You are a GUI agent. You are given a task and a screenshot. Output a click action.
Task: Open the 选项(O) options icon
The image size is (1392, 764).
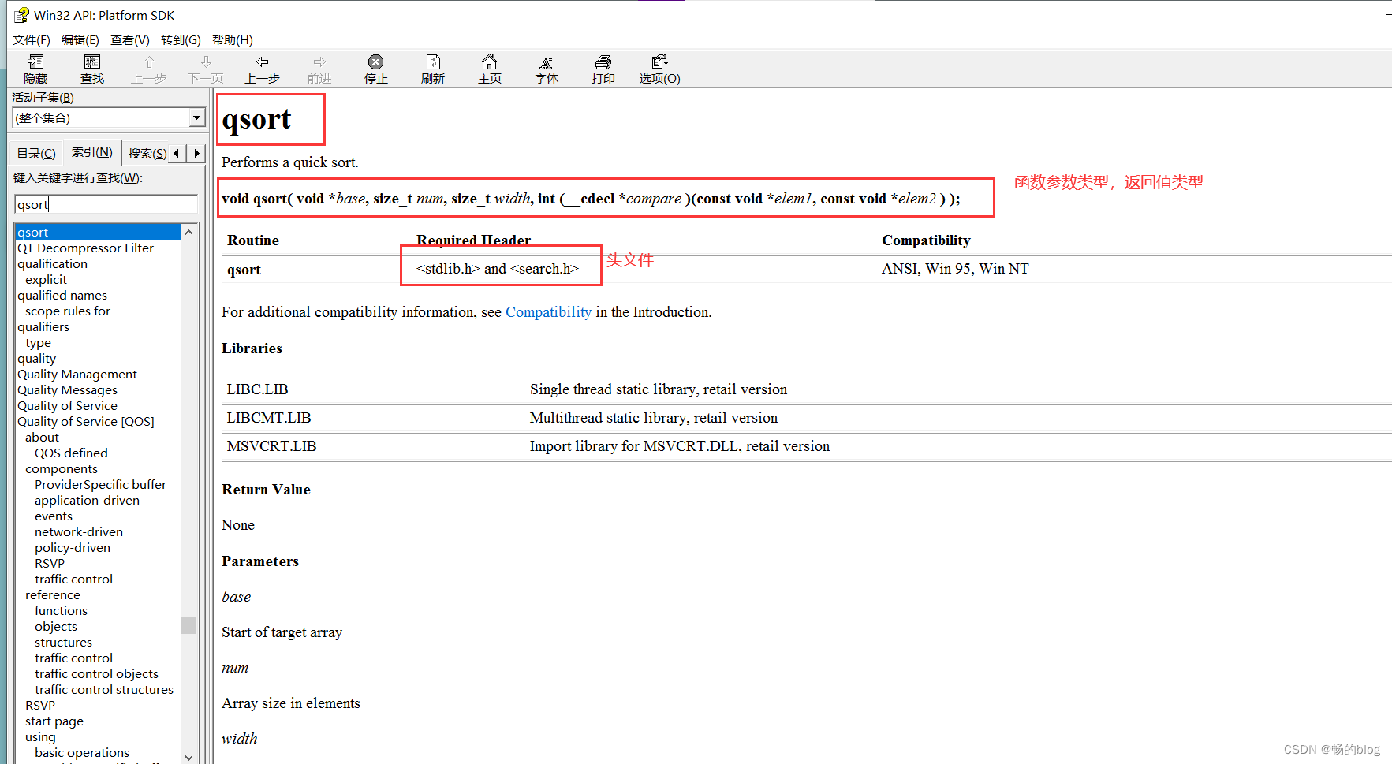tap(659, 69)
